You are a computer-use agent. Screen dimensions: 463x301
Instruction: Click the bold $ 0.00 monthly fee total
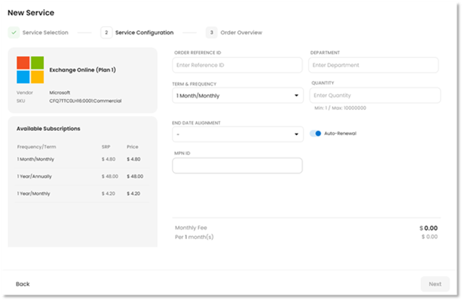tap(428, 228)
